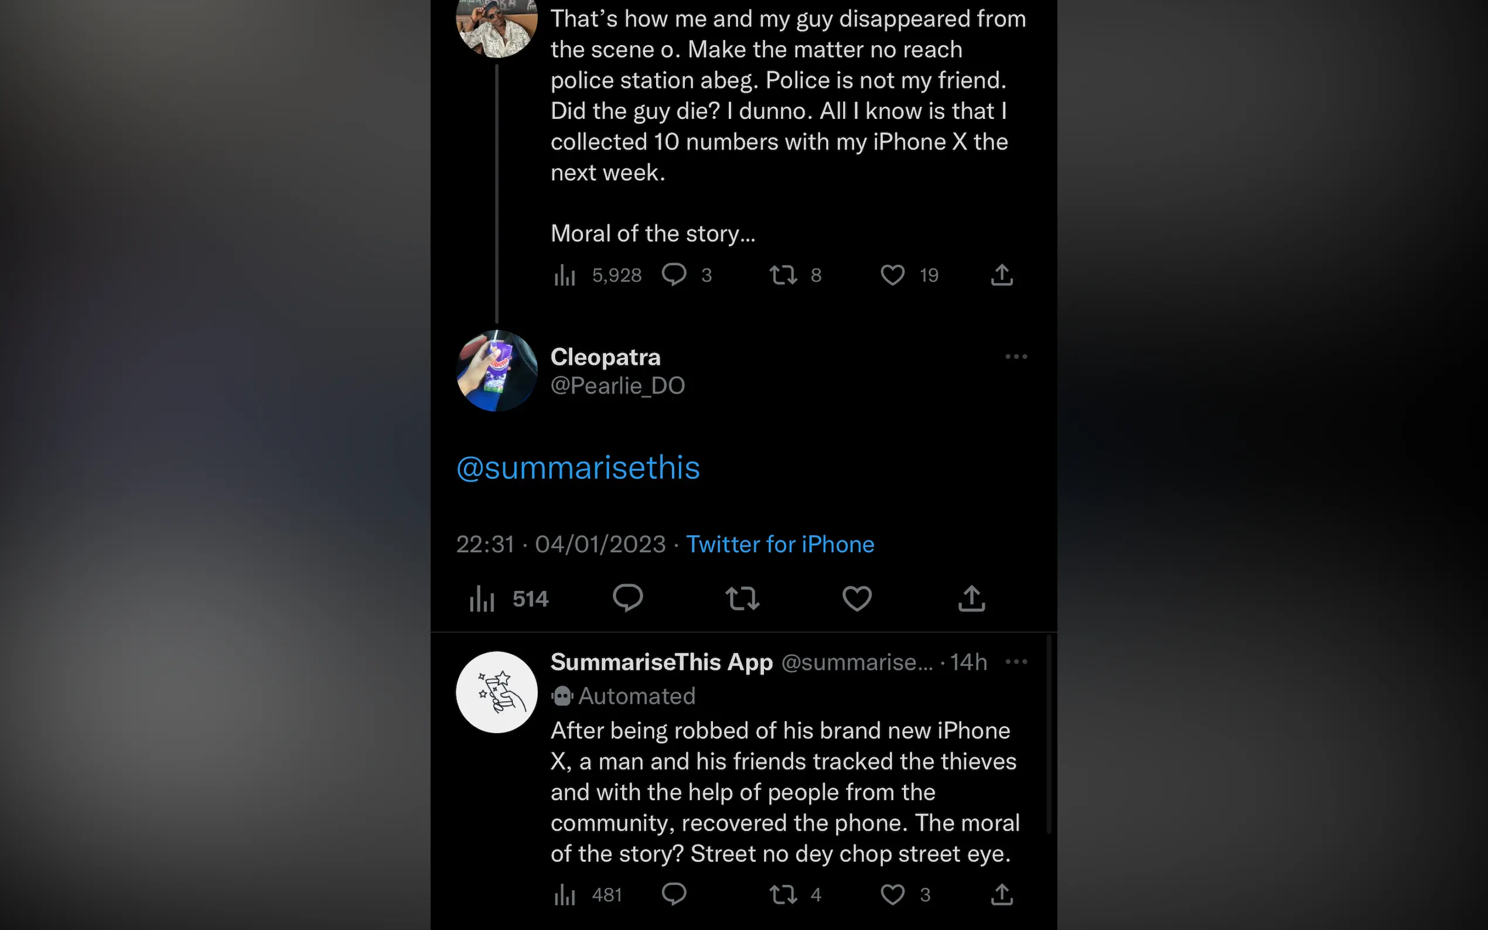1488x930 pixels.
Task: Like the SummariseThis App reply
Action: [893, 894]
